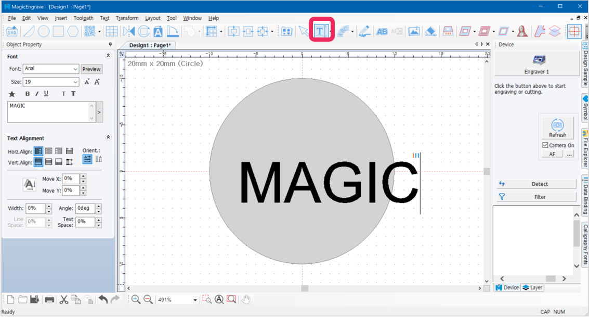Select the Rectangle shape tool
This screenshot has width=589, height=317.
[58, 31]
